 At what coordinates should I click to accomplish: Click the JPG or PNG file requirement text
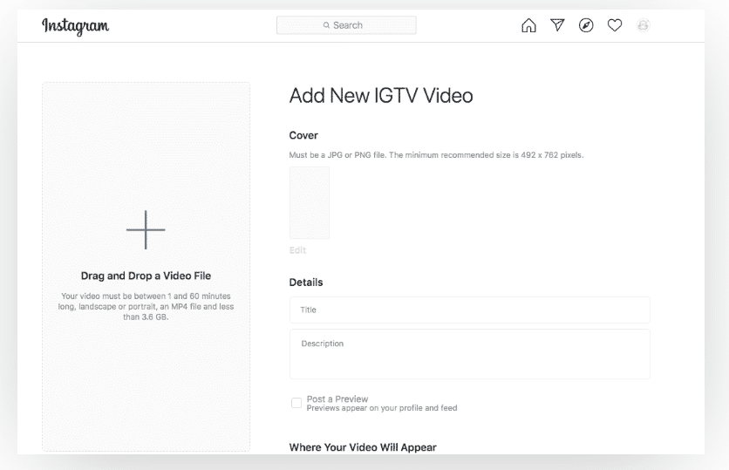[x=436, y=155]
